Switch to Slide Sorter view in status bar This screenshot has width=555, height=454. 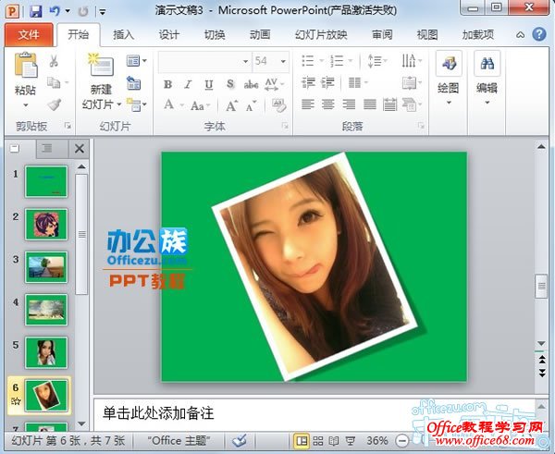316,441
